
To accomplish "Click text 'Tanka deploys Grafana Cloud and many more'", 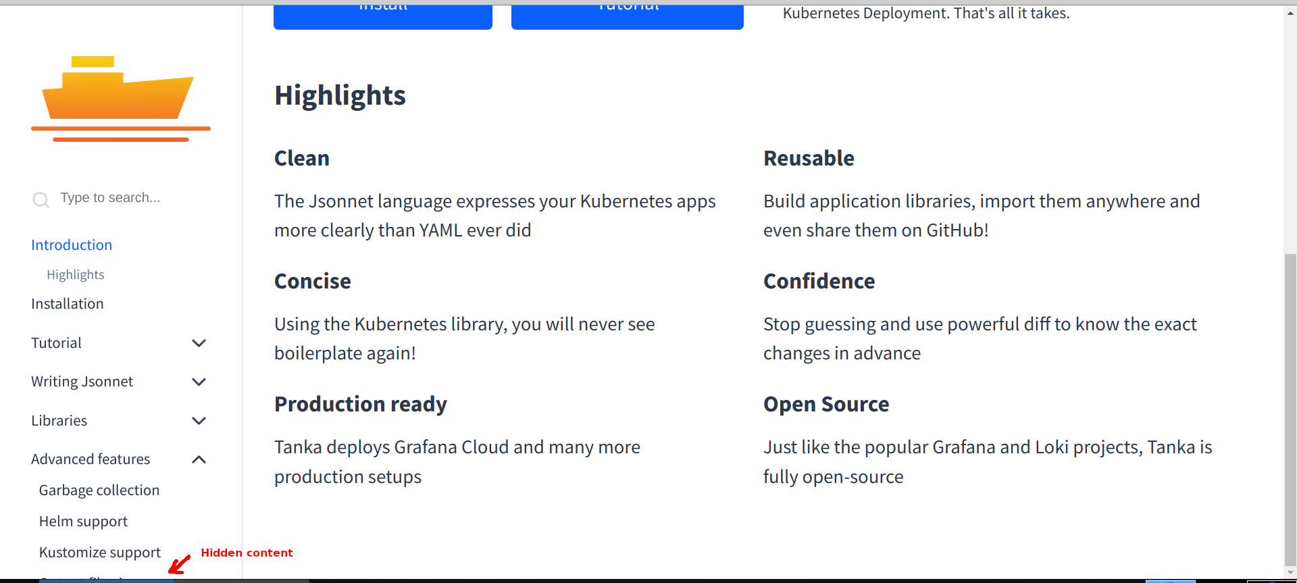I will click(457, 447).
